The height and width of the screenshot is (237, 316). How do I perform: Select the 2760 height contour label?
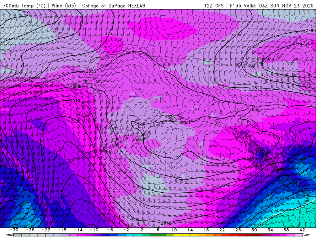[x=305, y=43]
